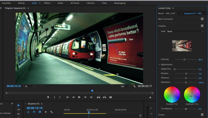Go to next Look preview arrow
Screen dimensions: 208x118
190,46
